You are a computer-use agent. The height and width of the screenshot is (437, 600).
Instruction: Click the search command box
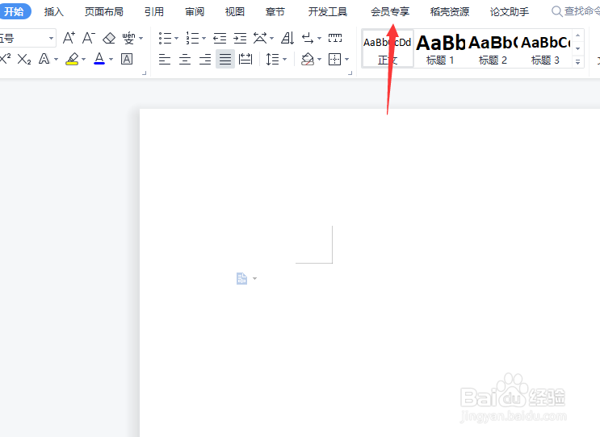576,11
